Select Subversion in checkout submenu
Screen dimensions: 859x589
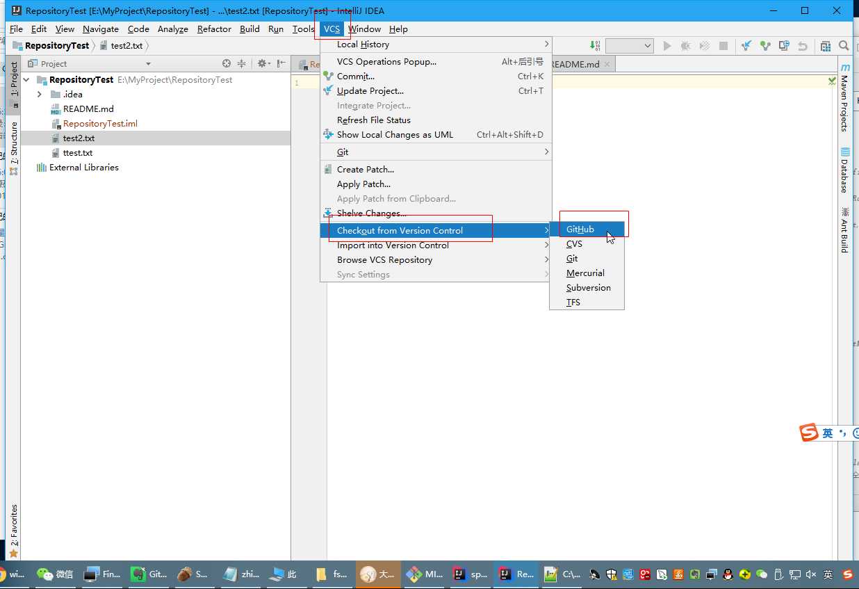587,288
